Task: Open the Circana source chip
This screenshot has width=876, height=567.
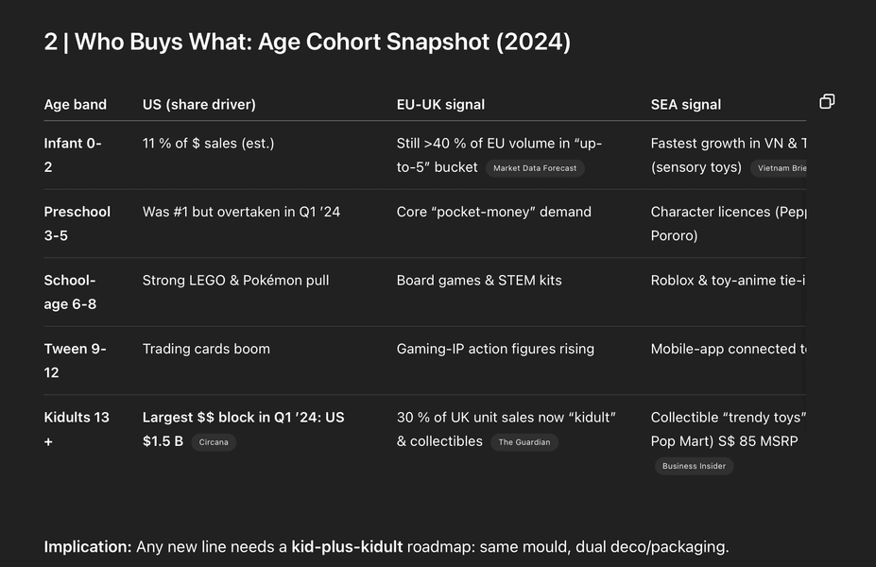Action: click(x=214, y=442)
